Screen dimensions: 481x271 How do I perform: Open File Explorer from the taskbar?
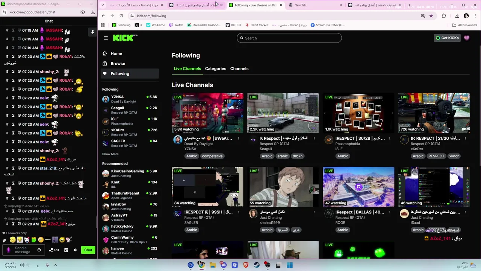pyautogui.click(x=213, y=265)
